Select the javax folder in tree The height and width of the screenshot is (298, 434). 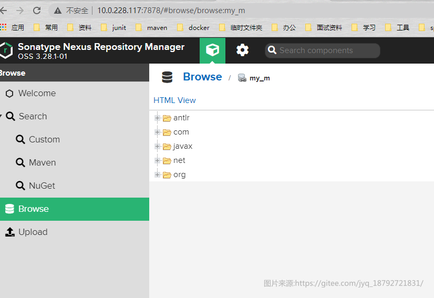183,146
